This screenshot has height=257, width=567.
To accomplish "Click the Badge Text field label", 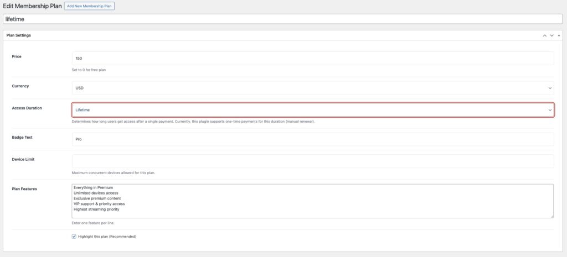I will pyautogui.click(x=22, y=137).
